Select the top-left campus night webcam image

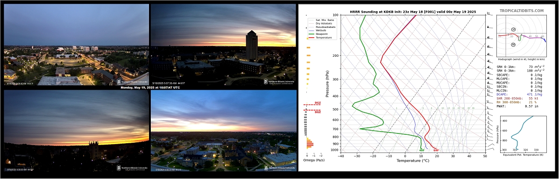tap(76, 45)
